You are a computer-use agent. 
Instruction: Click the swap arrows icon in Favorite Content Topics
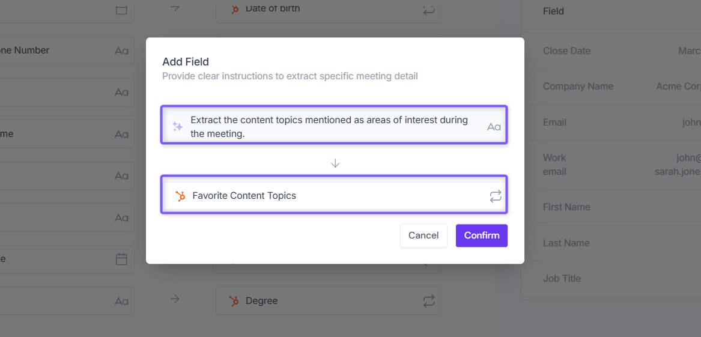tap(496, 196)
